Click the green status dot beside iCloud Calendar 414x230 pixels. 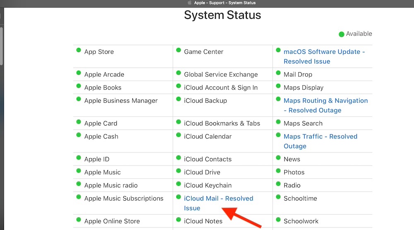click(x=178, y=135)
